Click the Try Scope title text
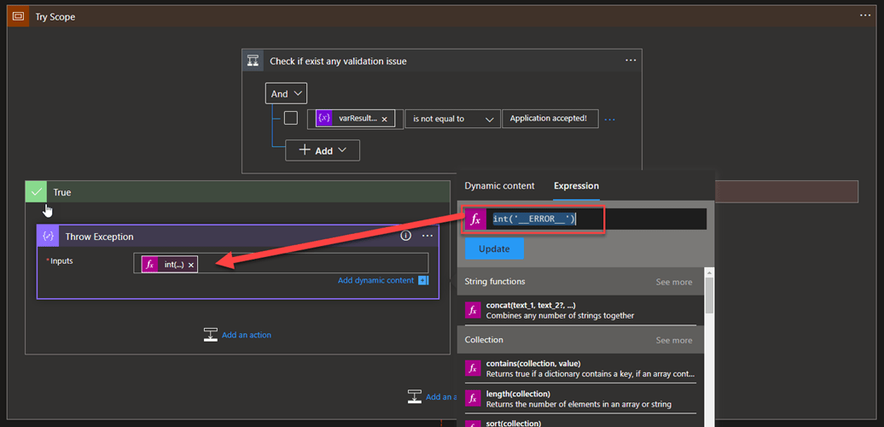The image size is (884, 427). 55,17
